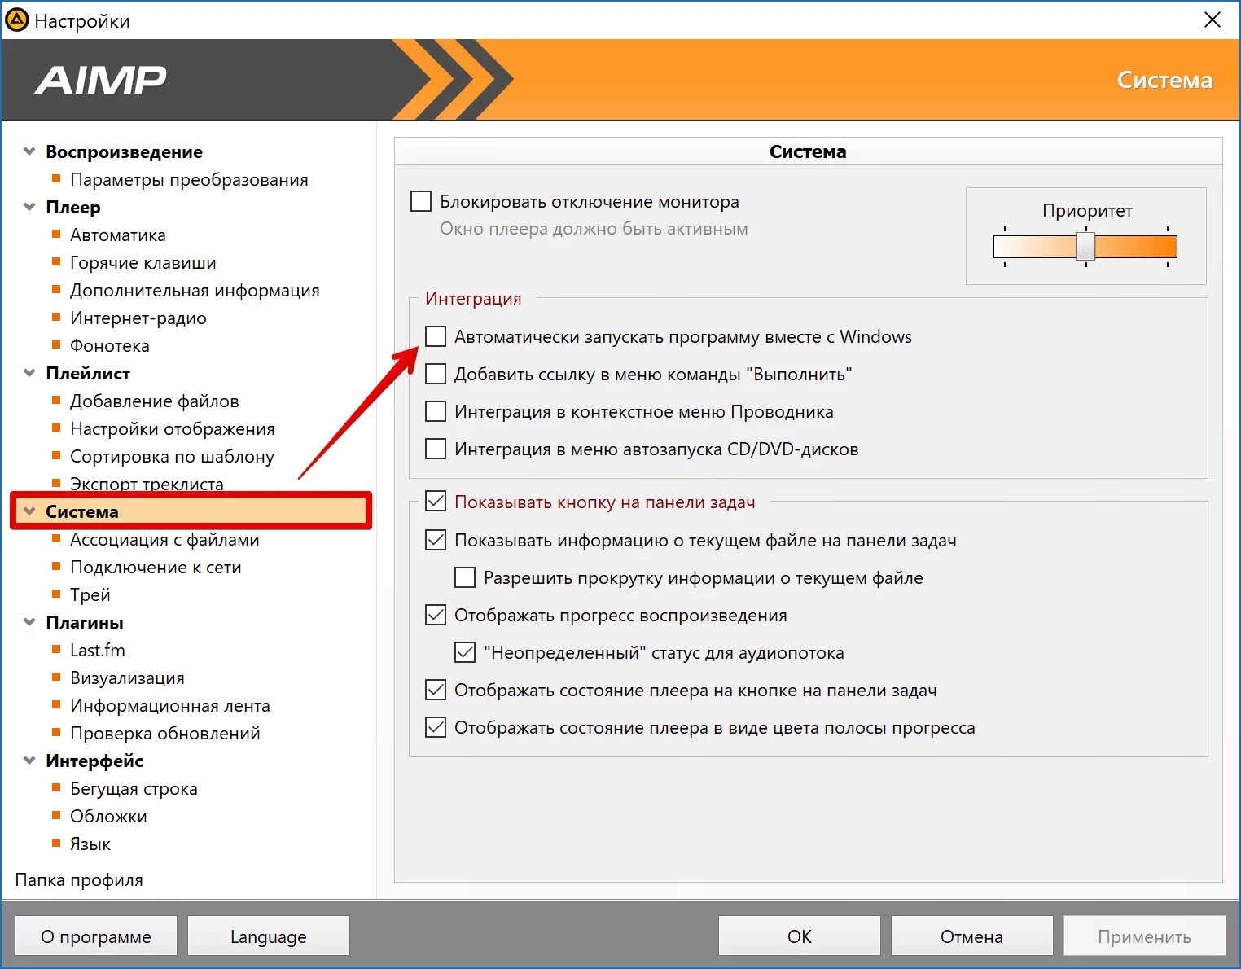Open Дополнительная информация page
1241x969 pixels.
(195, 290)
